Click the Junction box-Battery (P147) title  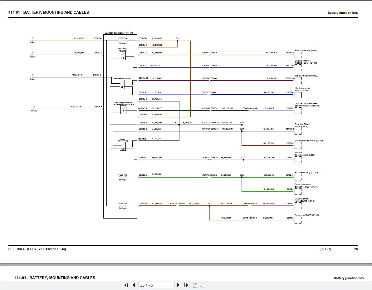coord(119,33)
